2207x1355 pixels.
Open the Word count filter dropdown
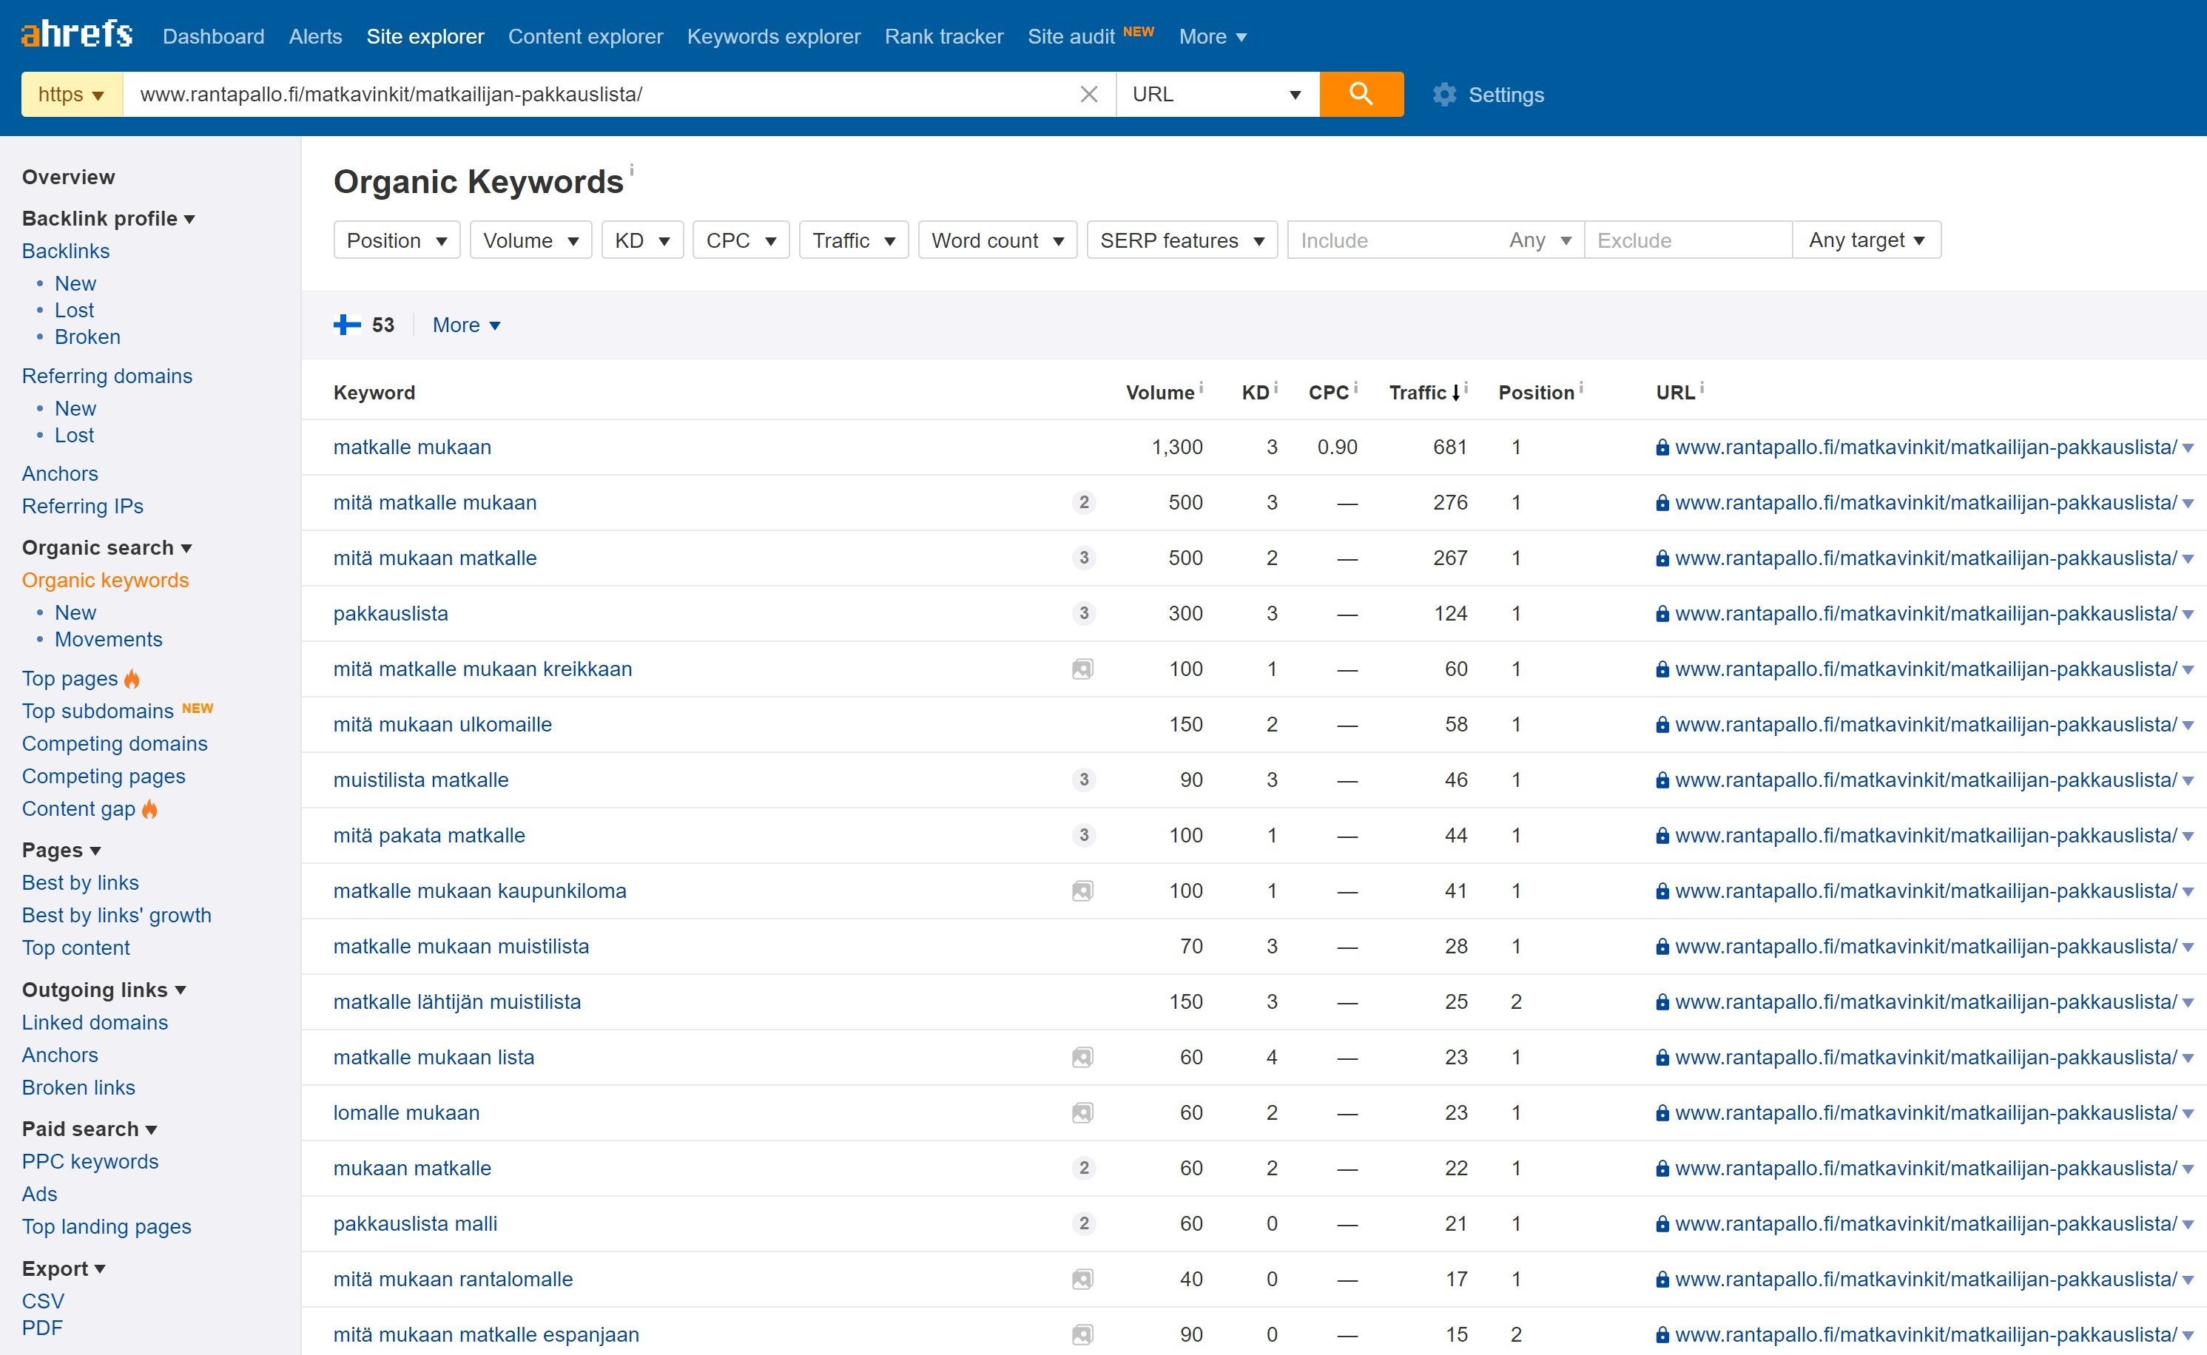tap(998, 240)
